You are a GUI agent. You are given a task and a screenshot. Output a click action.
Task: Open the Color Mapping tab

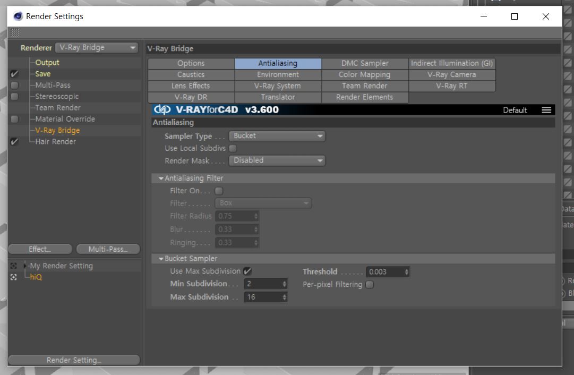(365, 75)
